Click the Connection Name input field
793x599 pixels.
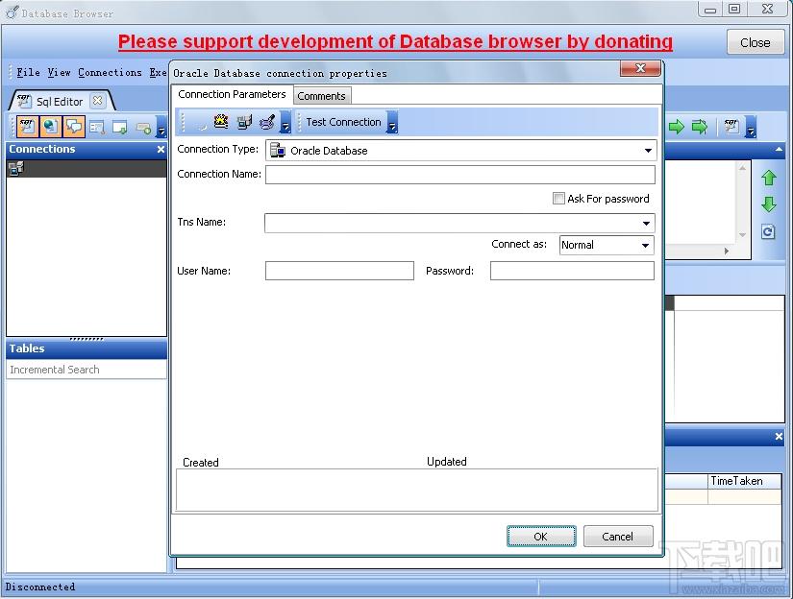tap(460, 175)
